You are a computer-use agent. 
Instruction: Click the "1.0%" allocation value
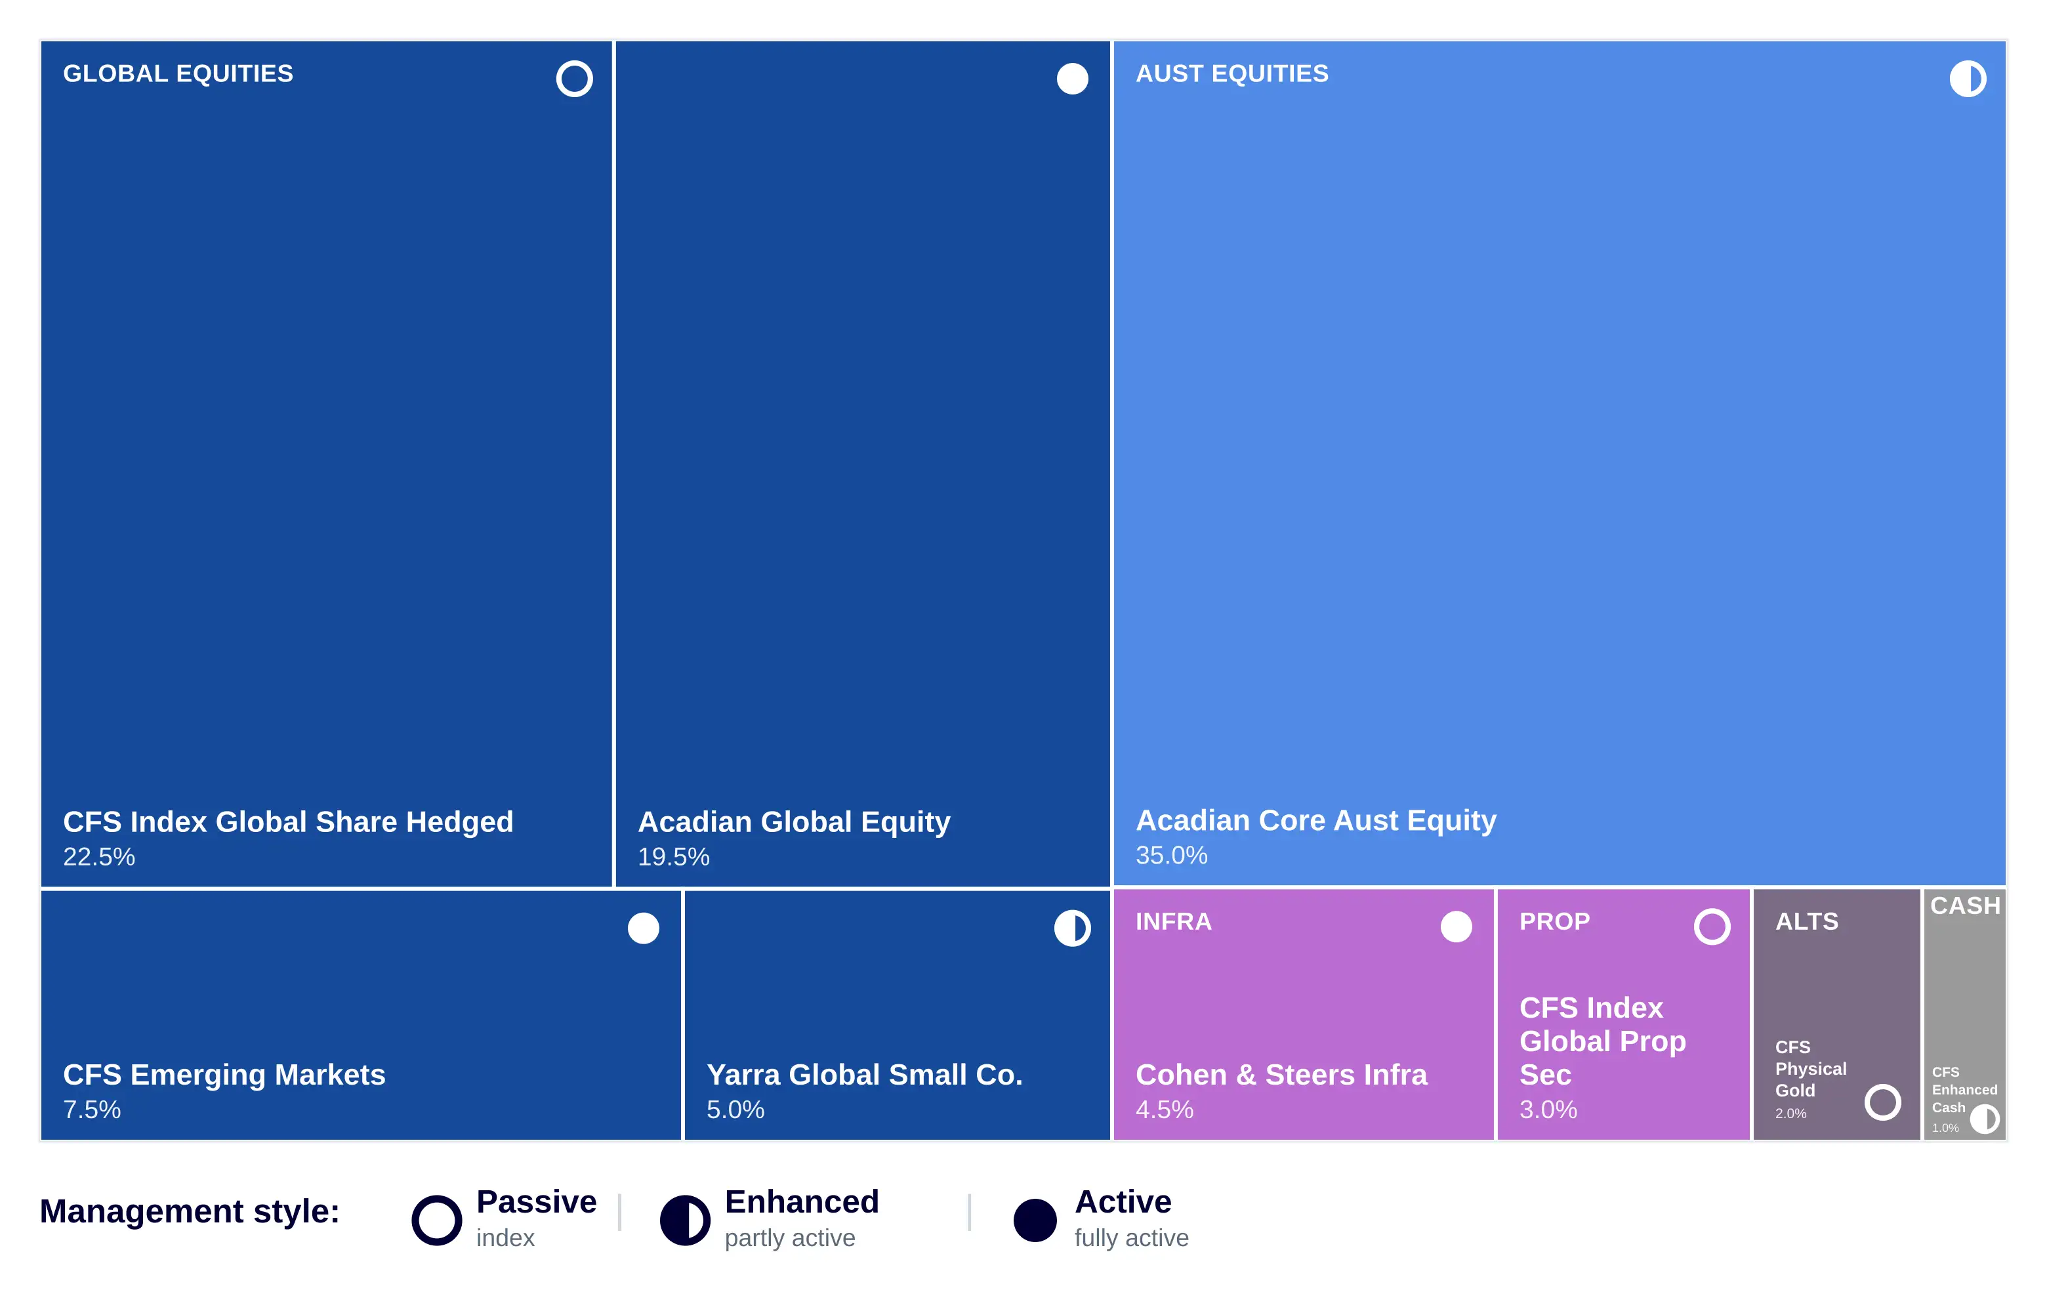point(1945,1128)
